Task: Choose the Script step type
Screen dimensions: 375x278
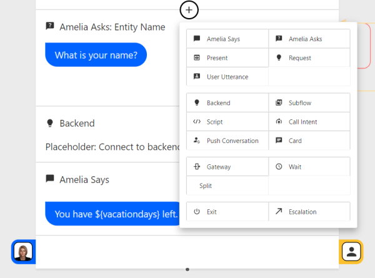Action: point(227,122)
